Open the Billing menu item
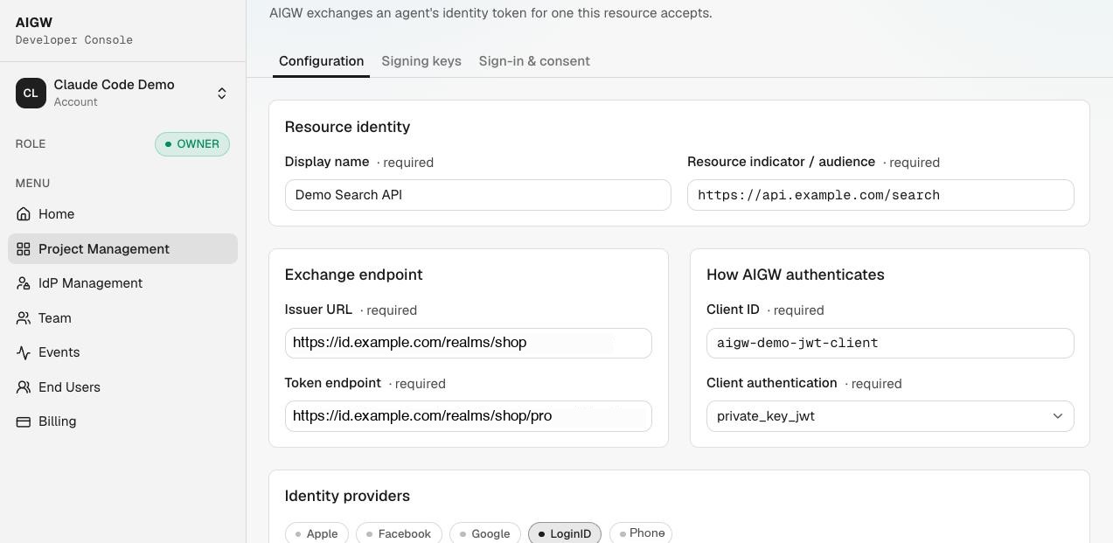Screen dimensions: 1113x543 122,421
